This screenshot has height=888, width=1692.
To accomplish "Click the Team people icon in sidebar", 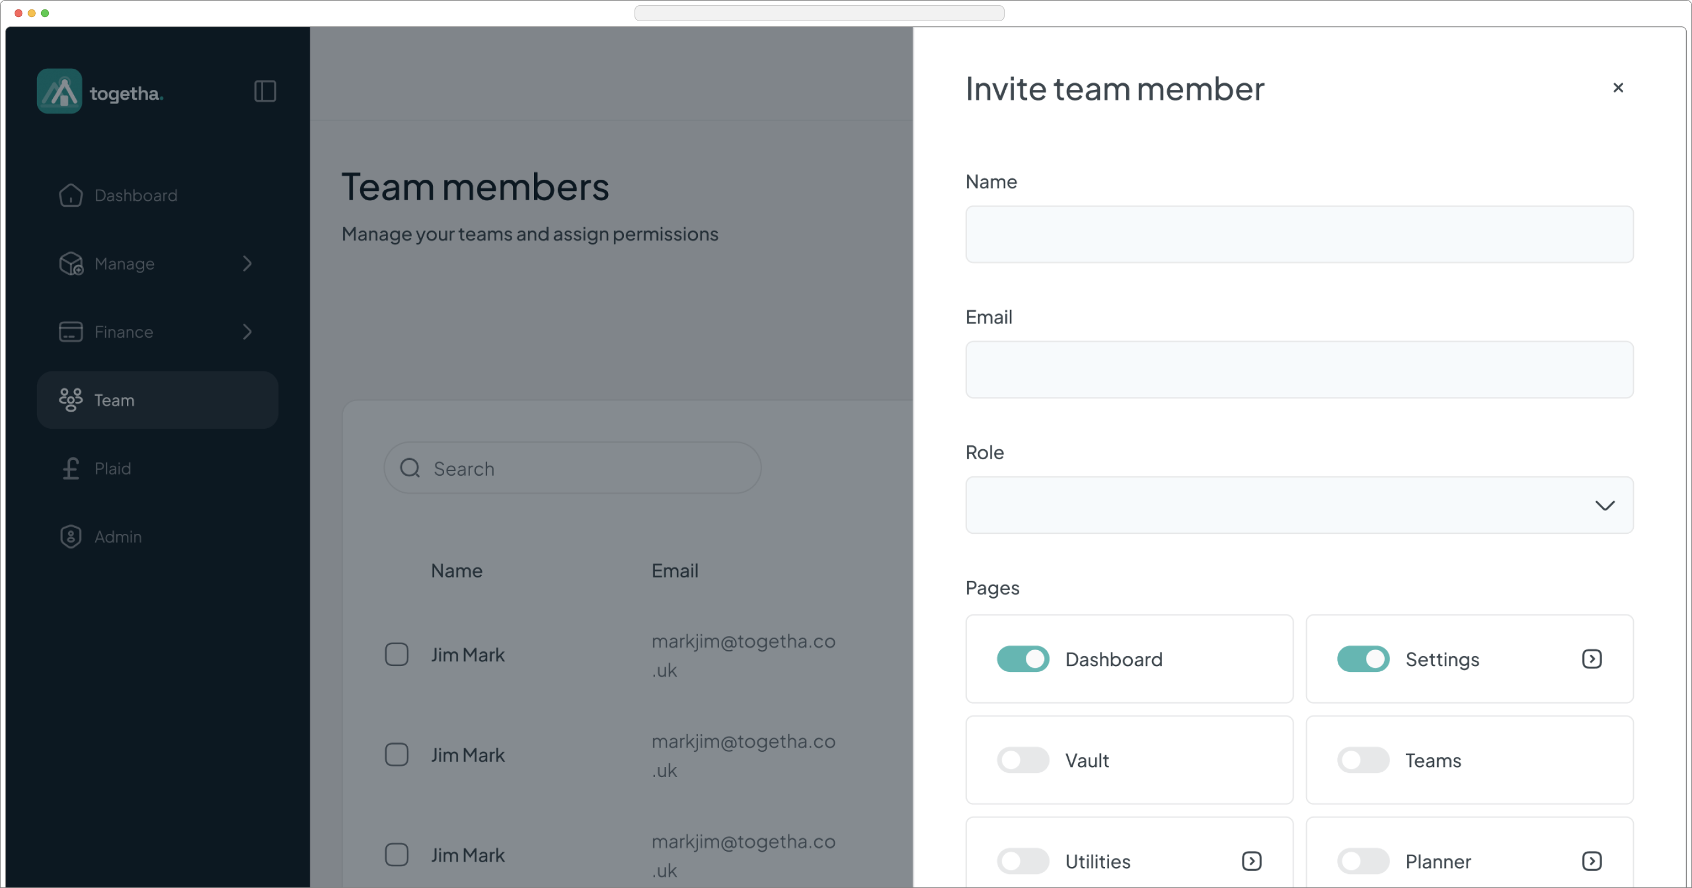I will click(x=71, y=400).
